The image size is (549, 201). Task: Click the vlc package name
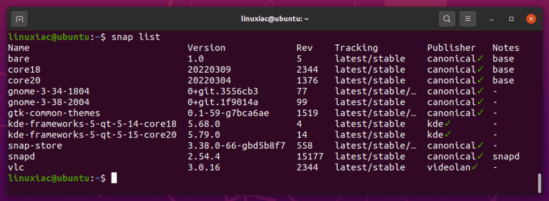pos(16,167)
